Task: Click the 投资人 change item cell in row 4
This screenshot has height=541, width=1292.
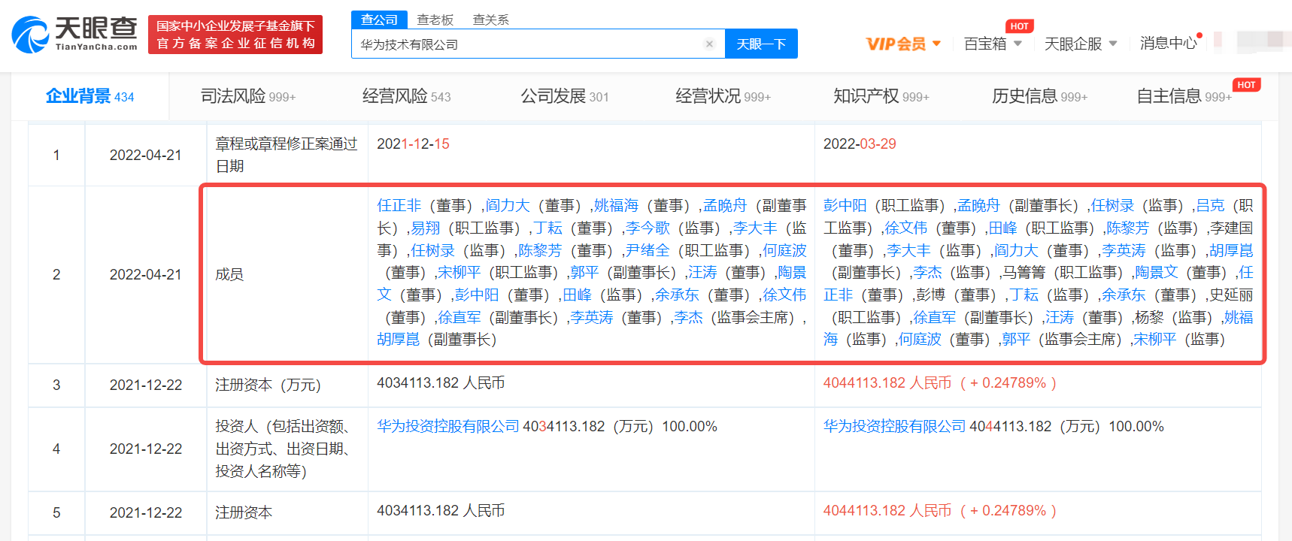Action: click(287, 449)
